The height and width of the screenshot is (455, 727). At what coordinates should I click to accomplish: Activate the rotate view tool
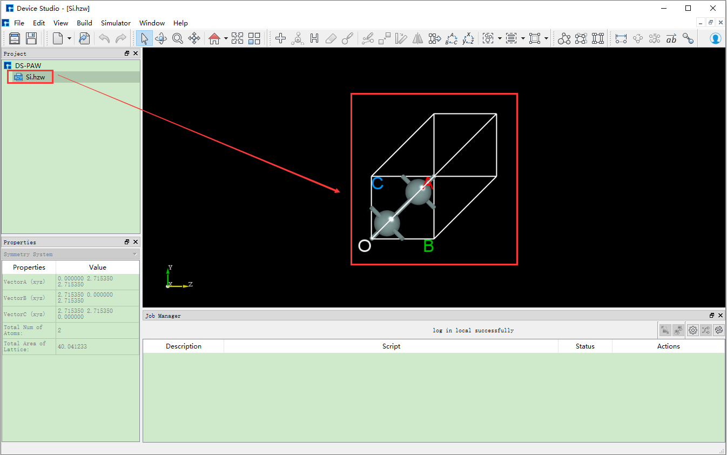pos(161,38)
